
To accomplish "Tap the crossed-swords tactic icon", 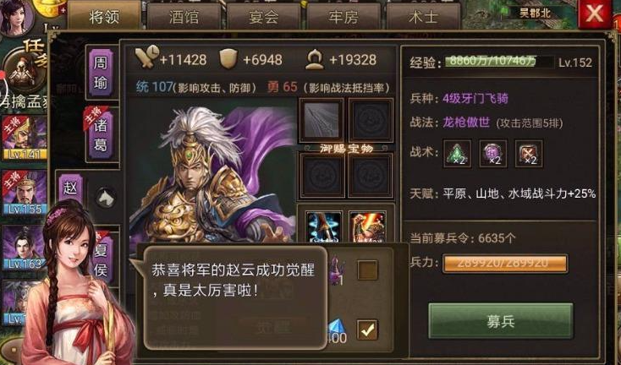I will [528, 154].
